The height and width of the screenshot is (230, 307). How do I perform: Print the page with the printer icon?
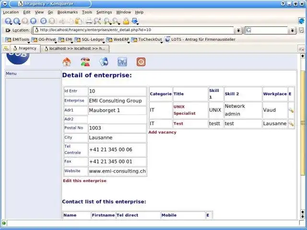click(x=89, y=21)
